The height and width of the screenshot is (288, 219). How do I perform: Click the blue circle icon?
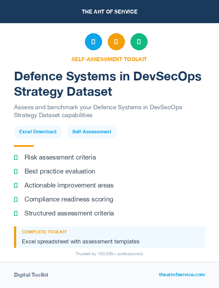point(93,42)
